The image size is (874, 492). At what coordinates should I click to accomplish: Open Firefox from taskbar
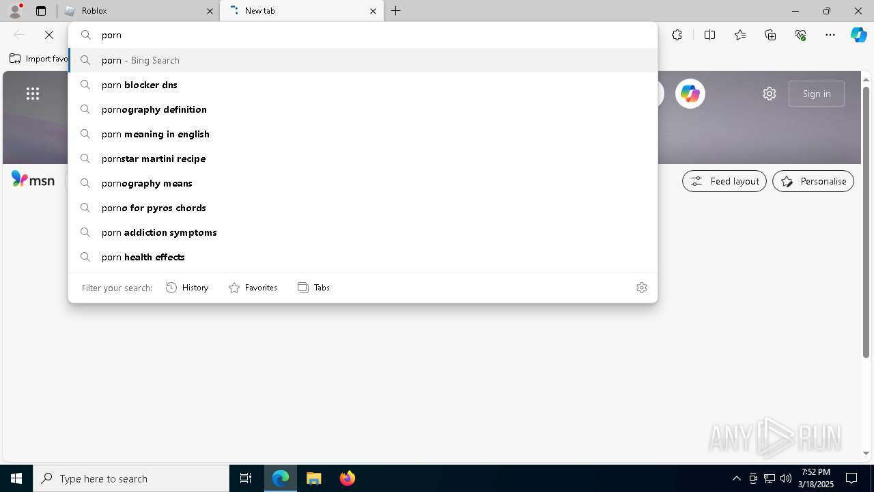coord(348,478)
